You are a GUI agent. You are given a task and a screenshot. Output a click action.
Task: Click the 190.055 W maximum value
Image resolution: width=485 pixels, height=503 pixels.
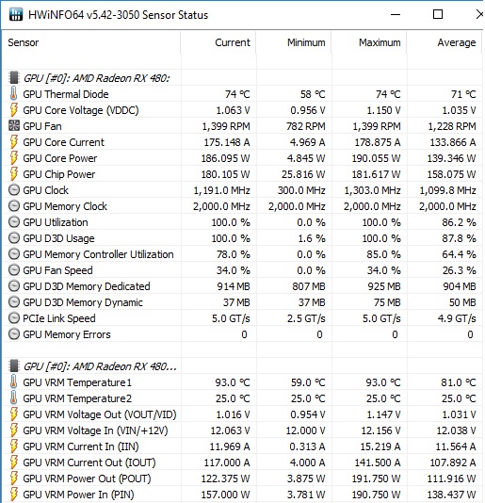[376, 158]
